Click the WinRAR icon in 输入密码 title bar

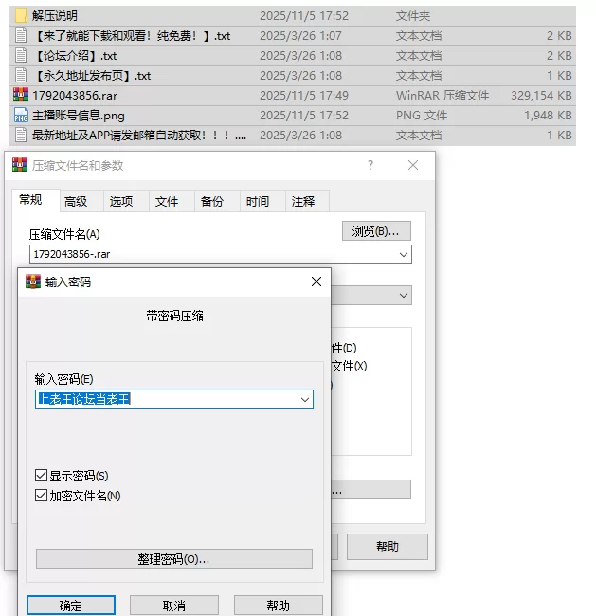pyautogui.click(x=32, y=282)
